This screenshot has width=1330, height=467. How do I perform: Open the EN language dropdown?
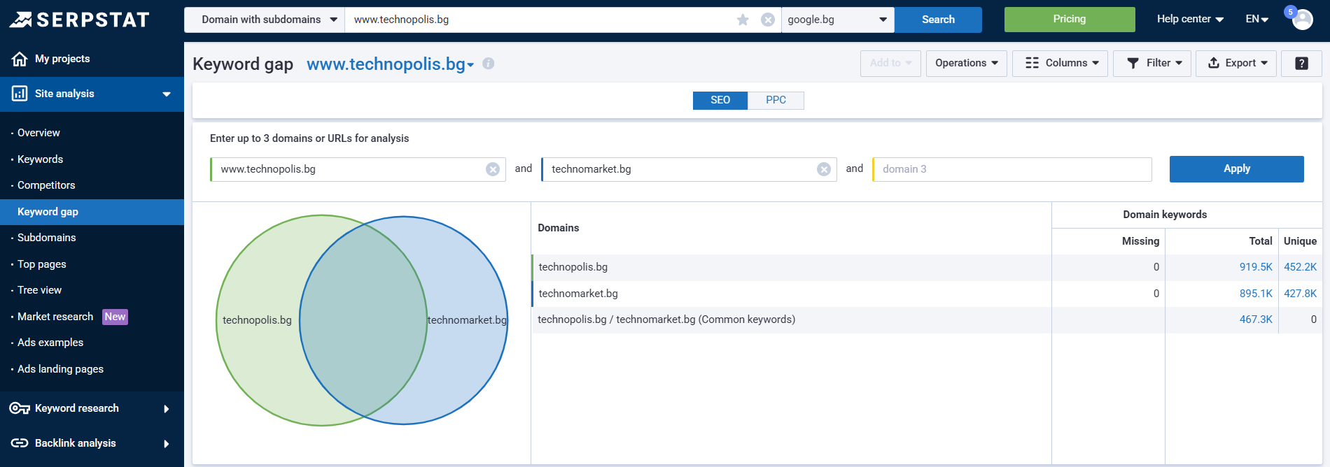tap(1257, 20)
